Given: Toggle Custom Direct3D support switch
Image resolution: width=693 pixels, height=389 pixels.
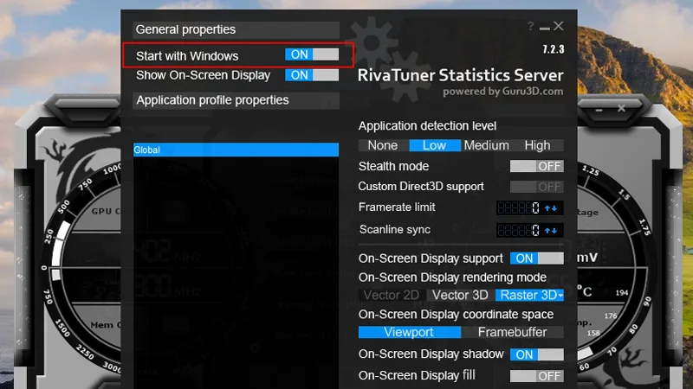Looking at the screenshot, I should [x=536, y=187].
